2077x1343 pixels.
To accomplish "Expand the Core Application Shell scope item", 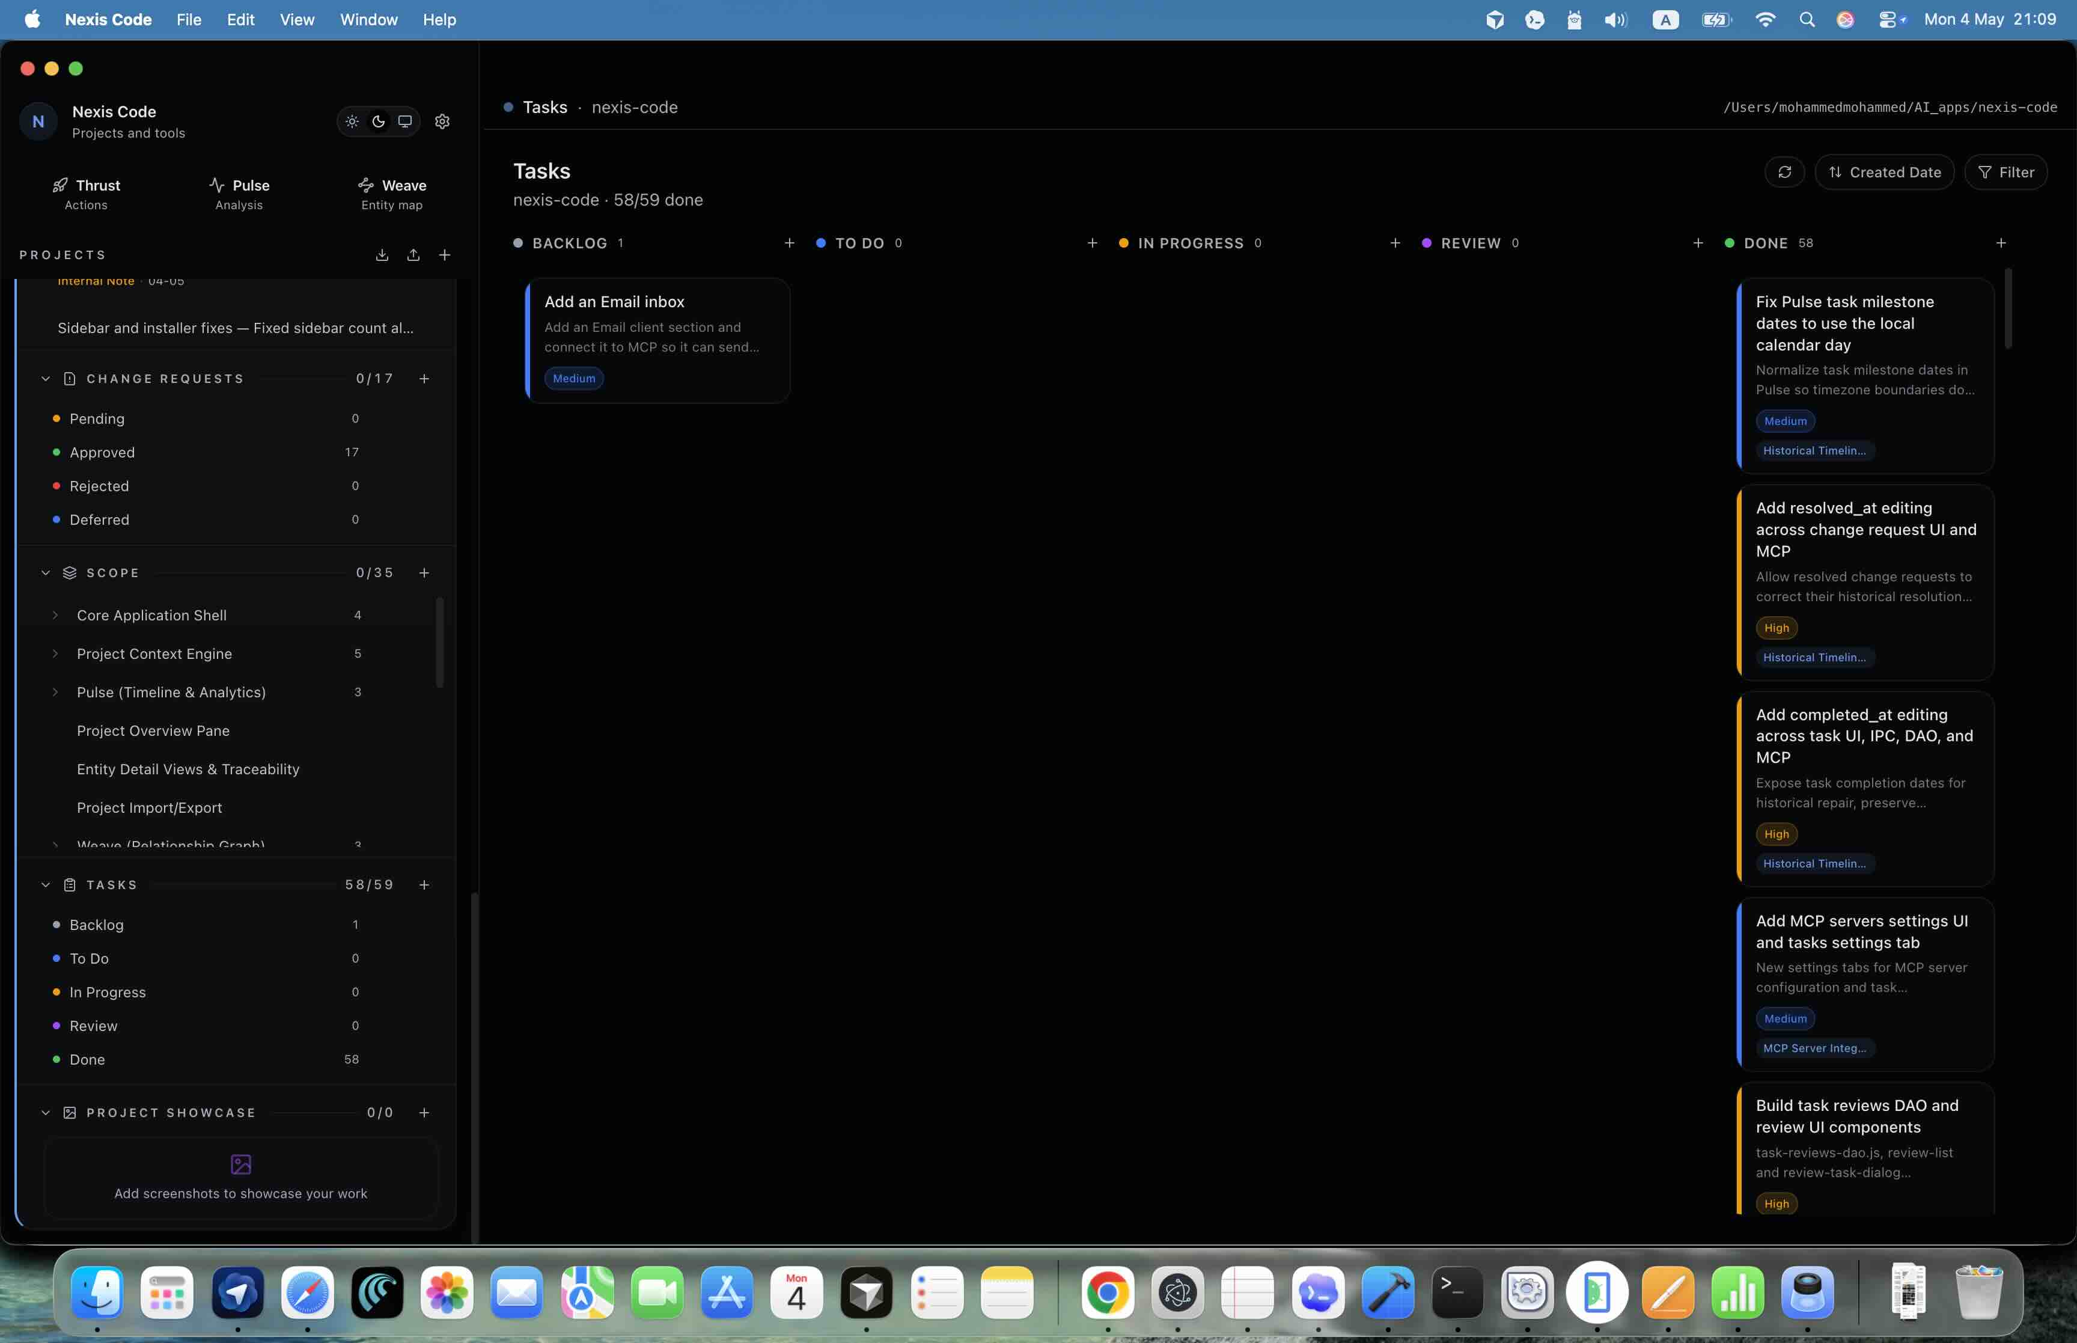I will click(56, 616).
